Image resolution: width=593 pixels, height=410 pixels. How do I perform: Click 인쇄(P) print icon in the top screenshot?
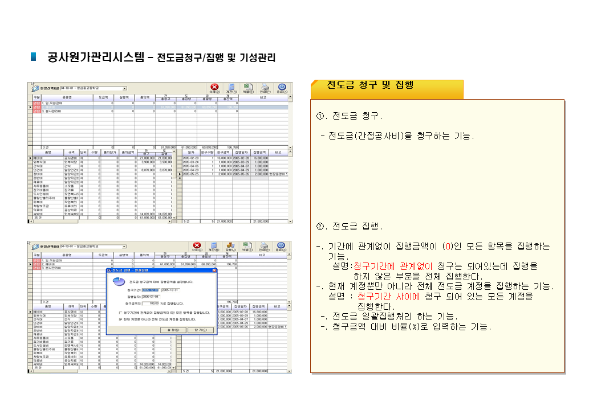click(x=265, y=87)
